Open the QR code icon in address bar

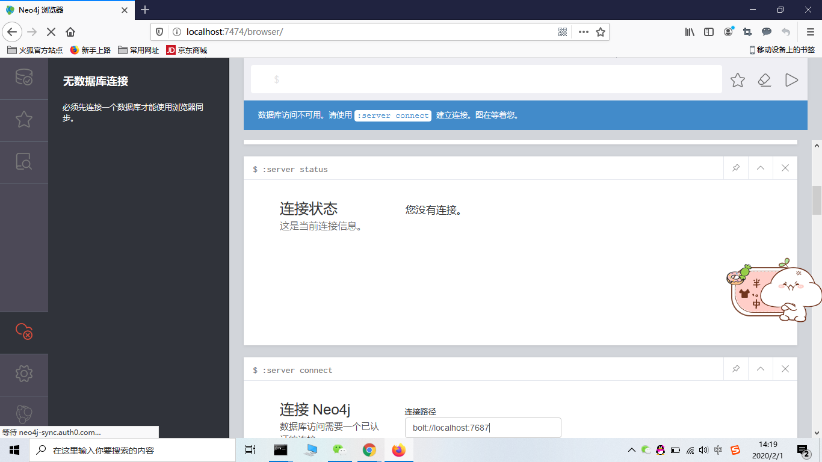563,32
